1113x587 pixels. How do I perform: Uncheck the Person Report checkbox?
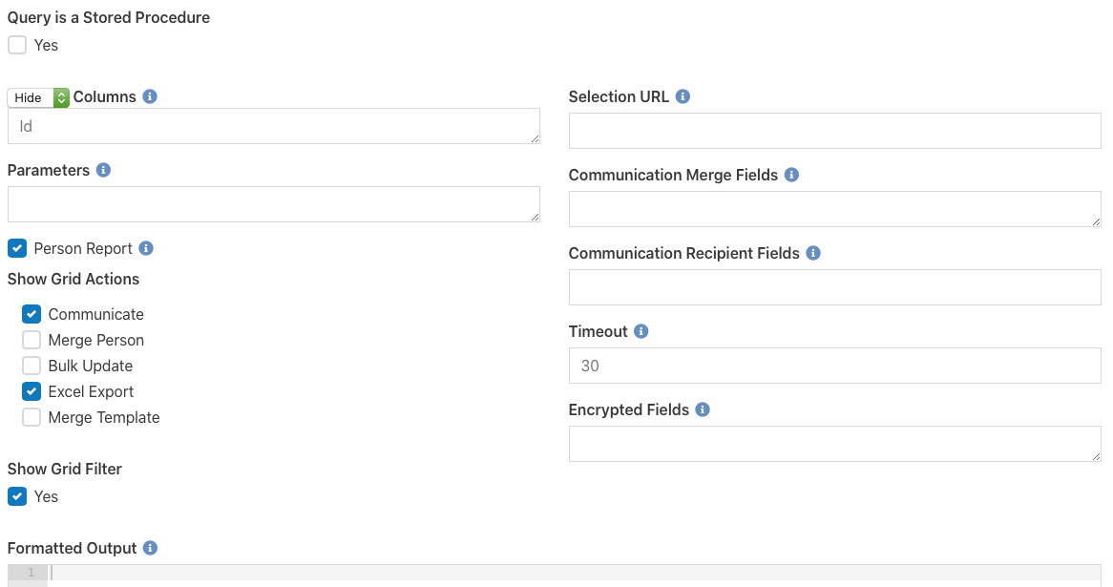(x=17, y=248)
